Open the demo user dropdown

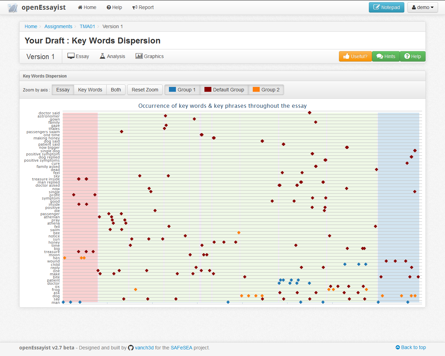point(422,7)
